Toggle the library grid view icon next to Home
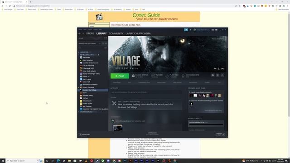Viewport: 290px width, 163px height. pos(106,38)
